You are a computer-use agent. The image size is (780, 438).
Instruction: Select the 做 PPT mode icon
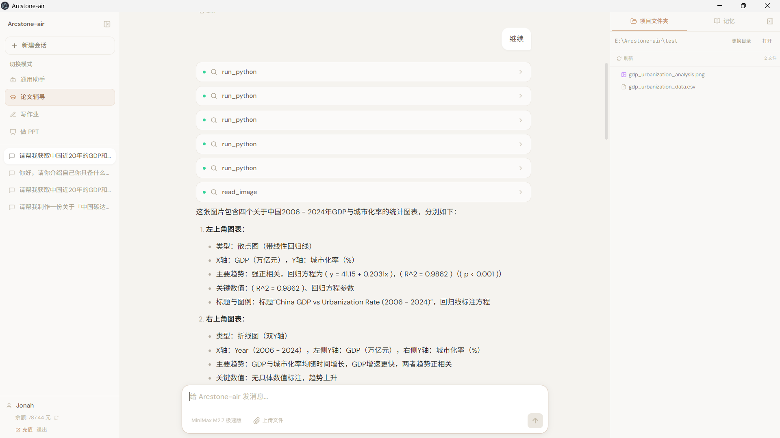click(13, 132)
